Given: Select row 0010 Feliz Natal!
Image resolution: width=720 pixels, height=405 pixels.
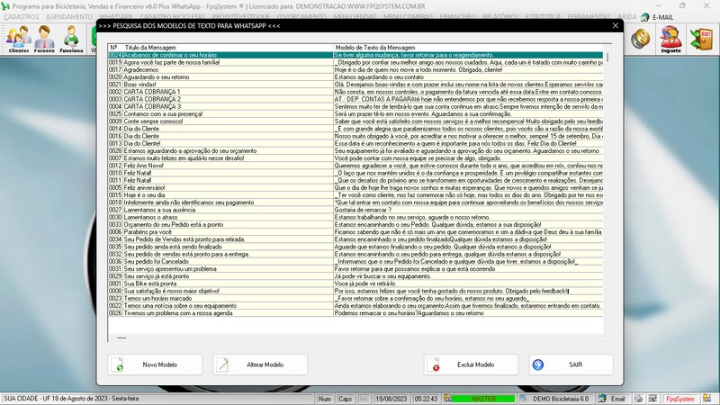Looking at the screenshot, I should 355,173.
